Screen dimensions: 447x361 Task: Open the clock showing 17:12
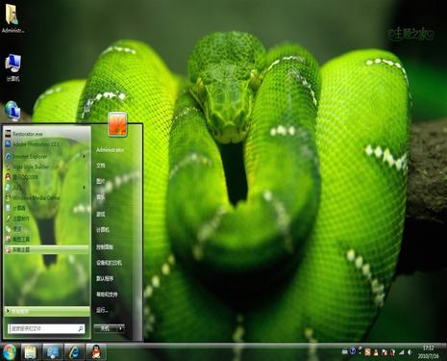[428, 352]
